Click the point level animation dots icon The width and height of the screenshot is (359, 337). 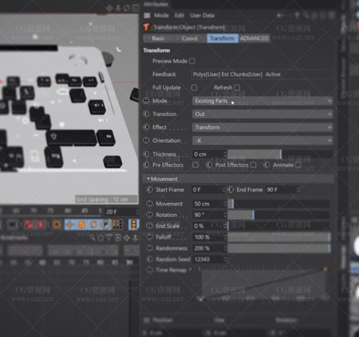118,224
